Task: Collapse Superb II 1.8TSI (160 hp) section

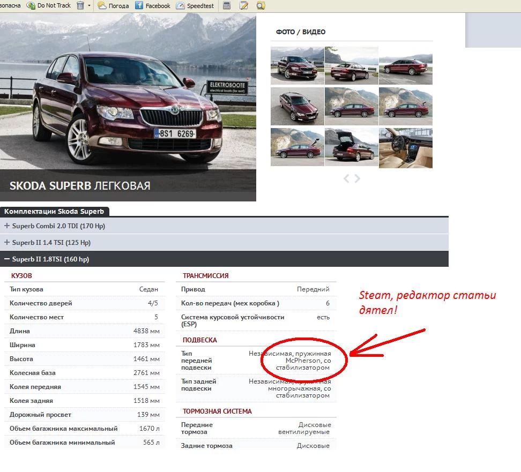Action: (224, 259)
